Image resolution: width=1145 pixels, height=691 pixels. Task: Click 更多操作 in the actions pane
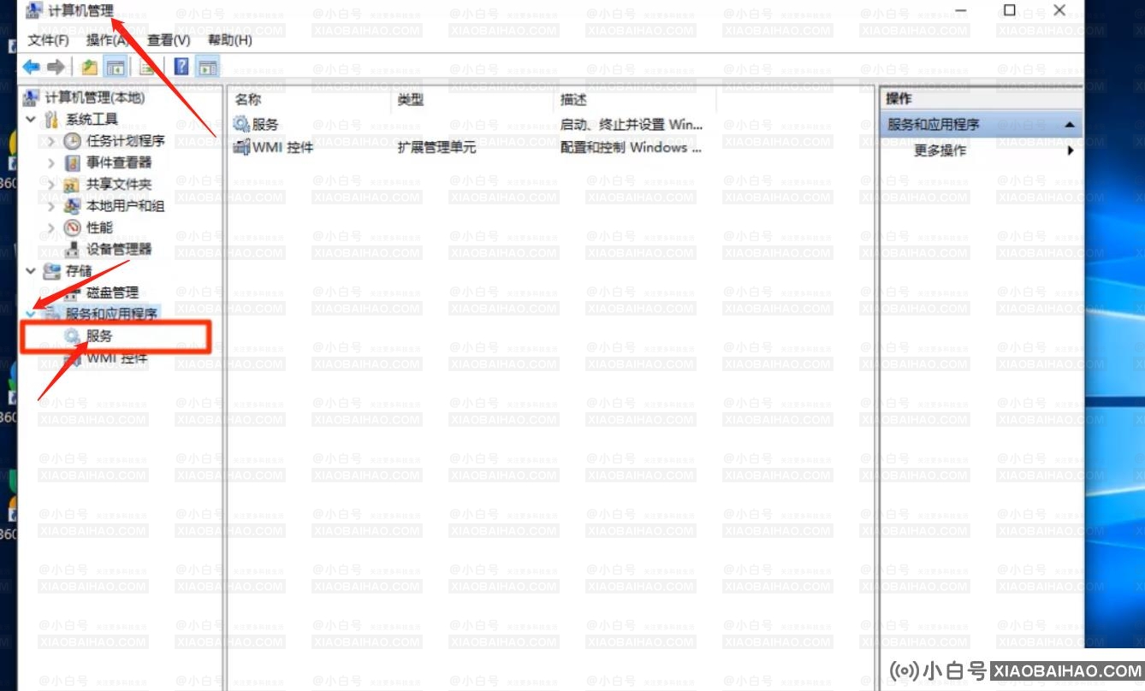(940, 151)
